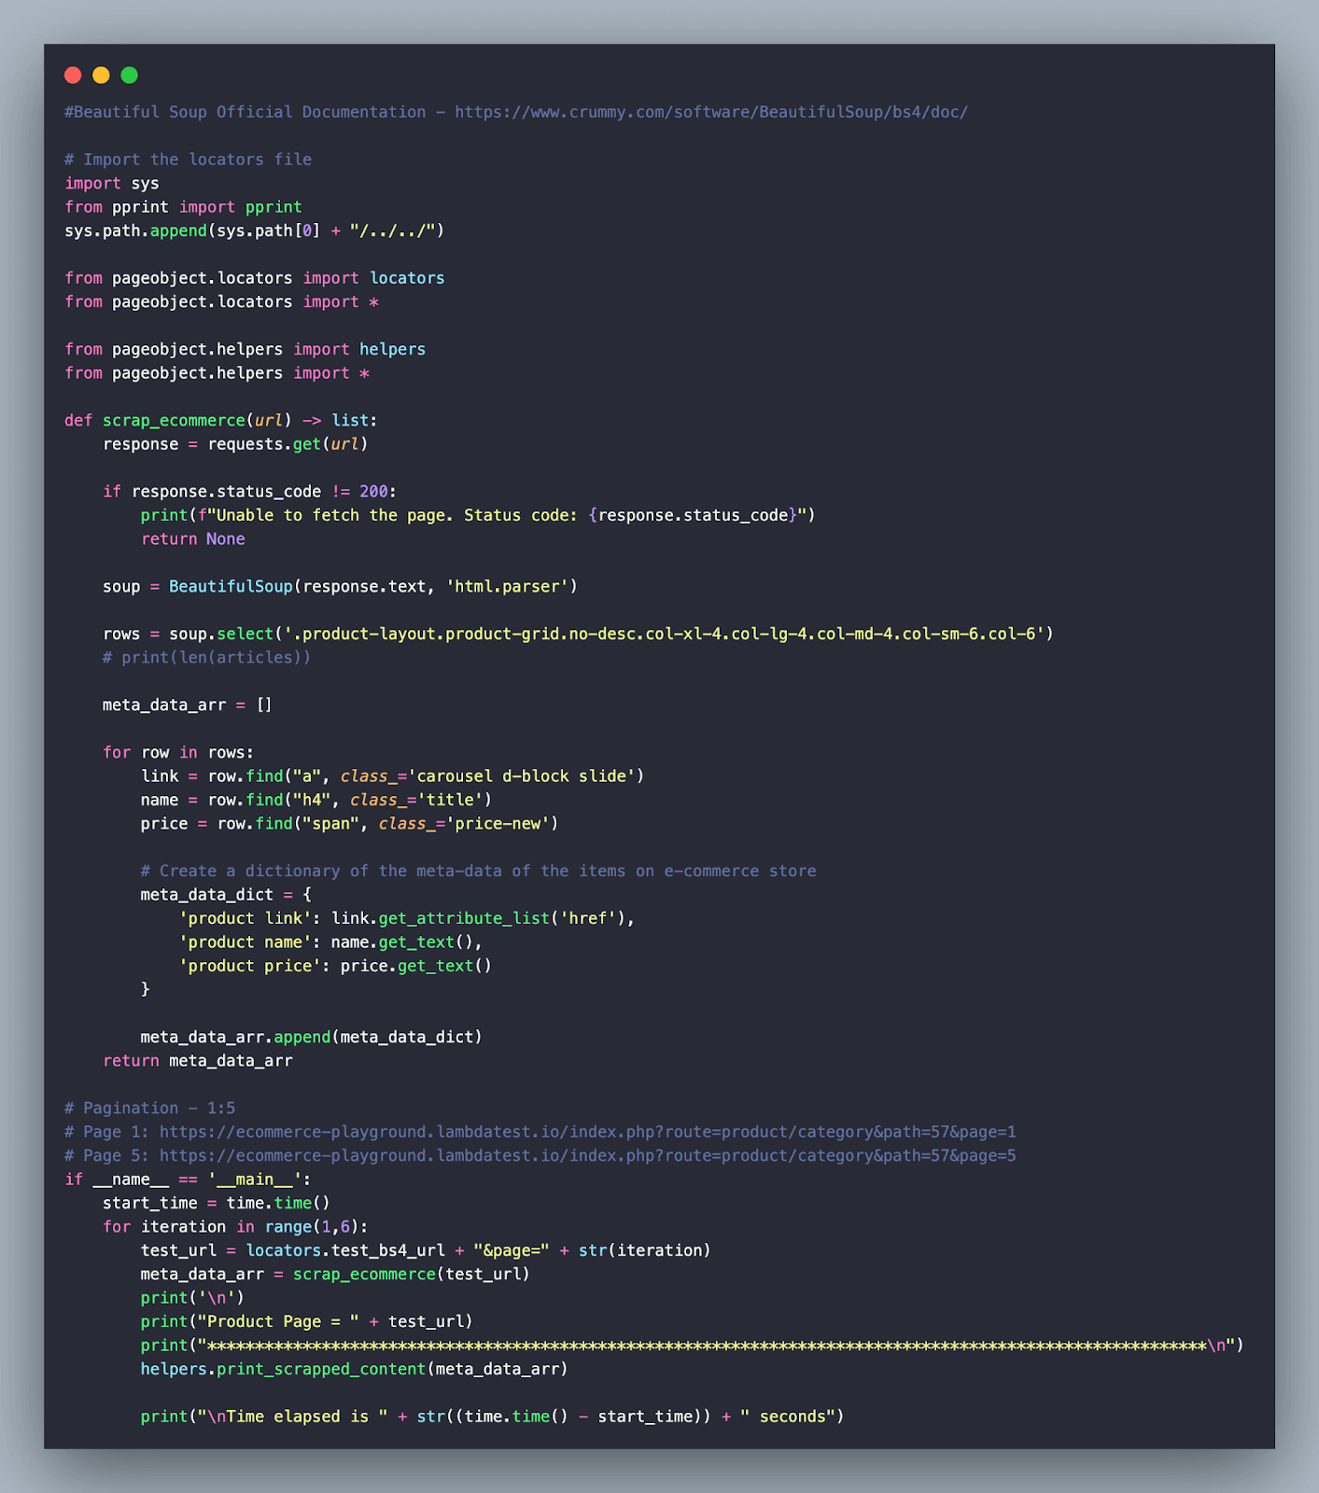
Task: Click the 'test_url = locators.test_bs4_url' line
Action: [426, 1251]
